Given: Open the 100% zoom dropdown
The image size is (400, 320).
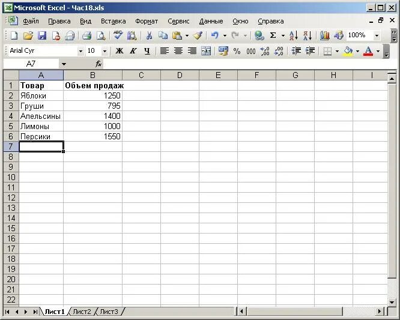Looking at the screenshot, I should point(377,35).
